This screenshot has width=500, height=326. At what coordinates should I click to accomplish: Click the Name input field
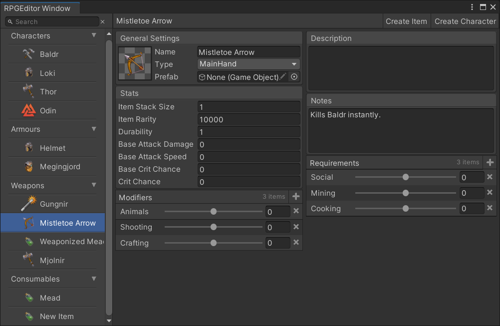tap(249, 52)
